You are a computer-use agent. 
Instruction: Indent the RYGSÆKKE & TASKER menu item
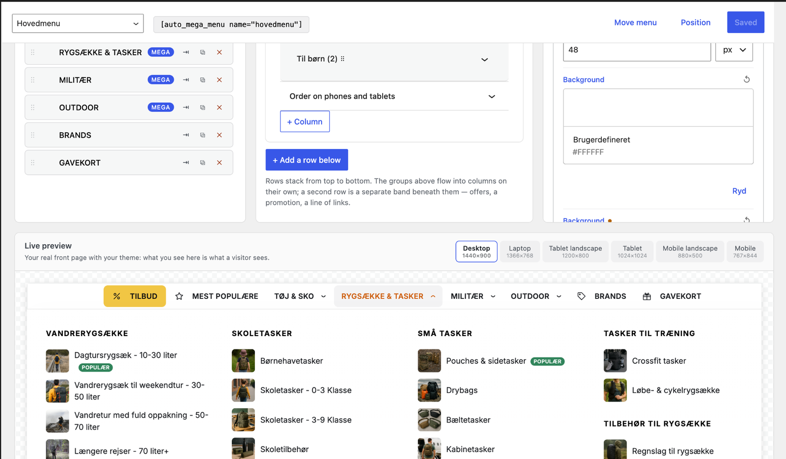[x=186, y=52]
